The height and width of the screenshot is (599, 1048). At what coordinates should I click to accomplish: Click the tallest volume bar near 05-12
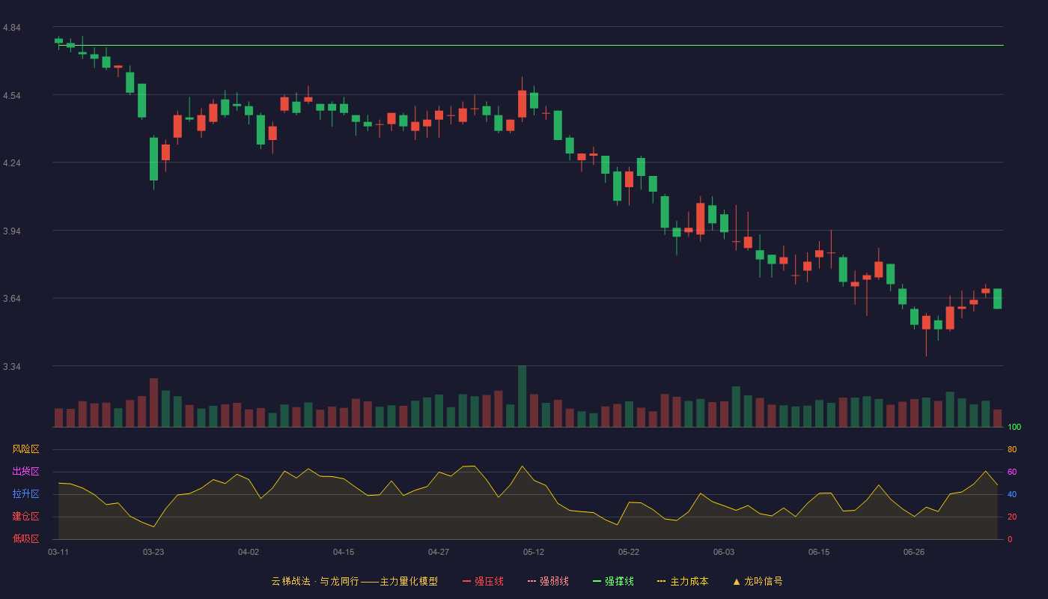point(522,396)
